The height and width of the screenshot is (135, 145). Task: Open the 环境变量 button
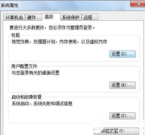click(x=116, y=131)
